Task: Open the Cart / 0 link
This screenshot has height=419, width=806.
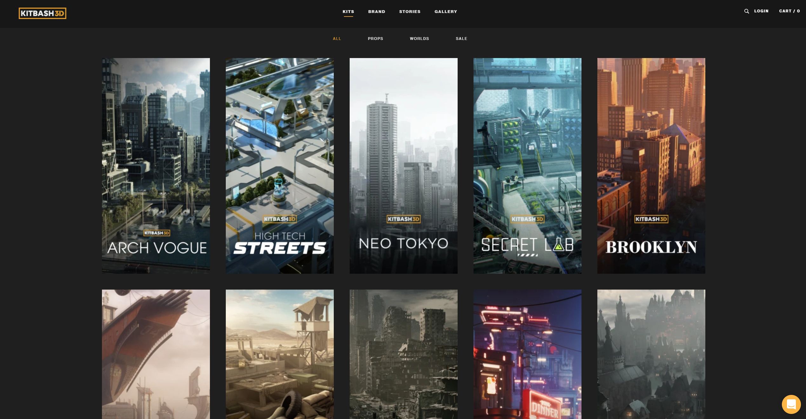Action: (x=789, y=11)
